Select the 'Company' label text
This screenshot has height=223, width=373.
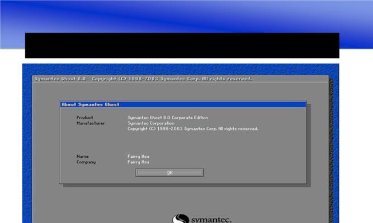click(x=86, y=162)
